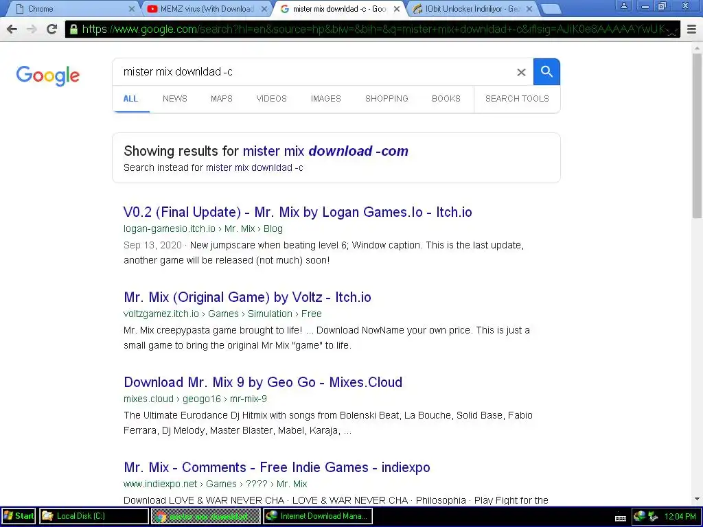Viewport: 703px width, 527px height.
Task: Click the page scrollbar down arrow
Action: point(698,500)
